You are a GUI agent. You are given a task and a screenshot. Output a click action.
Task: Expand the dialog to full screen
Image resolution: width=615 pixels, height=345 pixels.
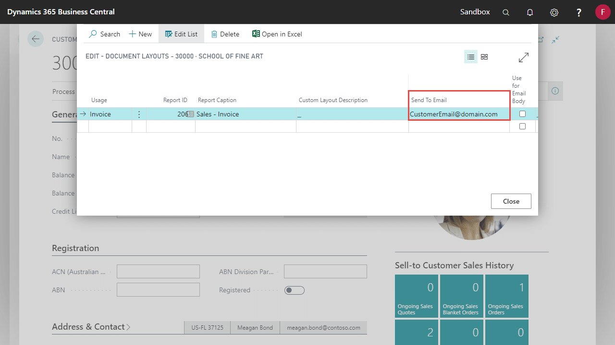coord(524,57)
